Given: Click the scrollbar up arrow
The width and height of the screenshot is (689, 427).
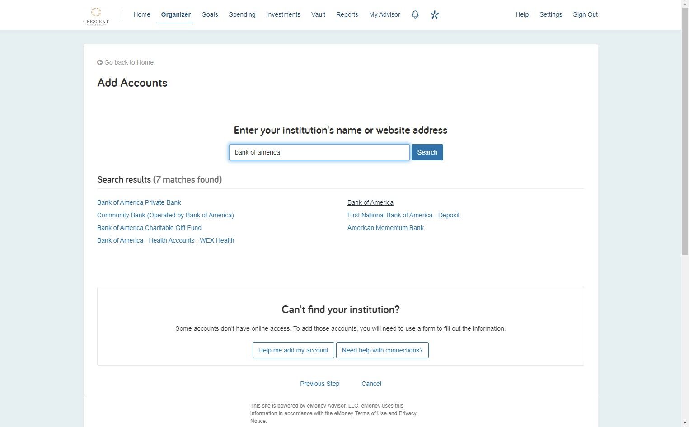Looking at the screenshot, I should (685, 4).
